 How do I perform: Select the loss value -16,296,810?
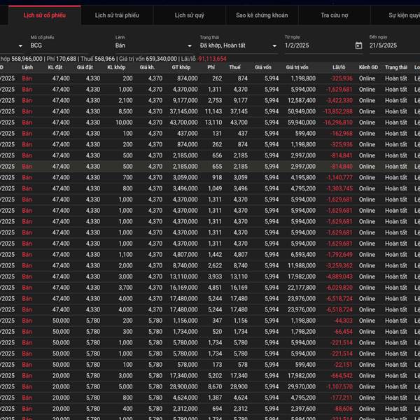tap(338, 122)
